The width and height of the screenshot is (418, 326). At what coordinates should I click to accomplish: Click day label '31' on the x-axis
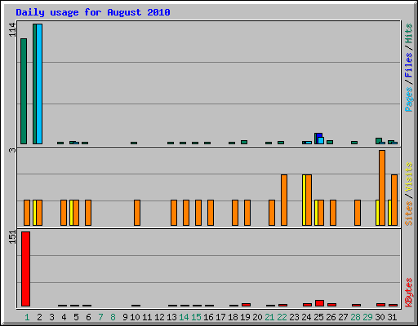pos(392,317)
